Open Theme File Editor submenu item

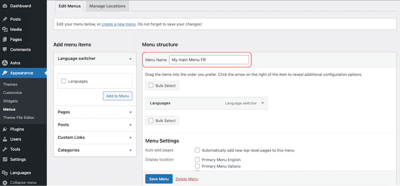[x=18, y=118]
